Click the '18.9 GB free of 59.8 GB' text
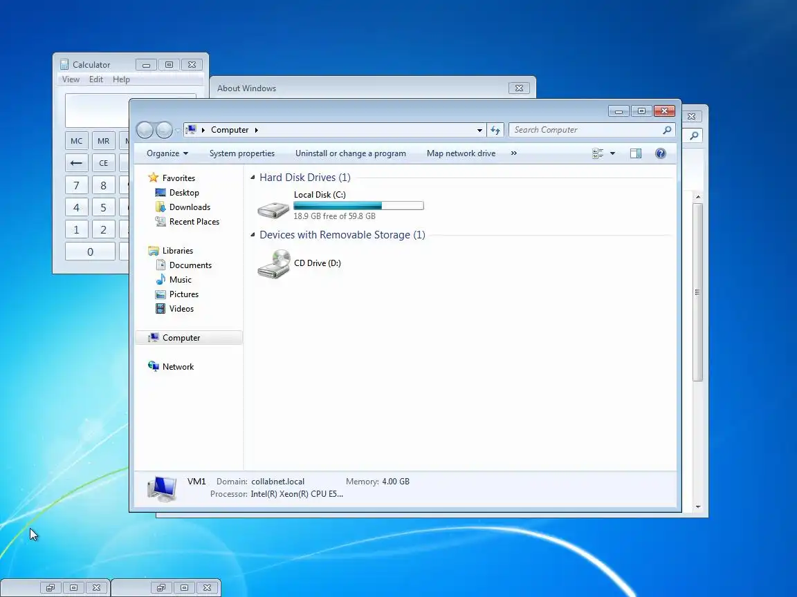797x597 pixels. pyautogui.click(x=334, y=216)
